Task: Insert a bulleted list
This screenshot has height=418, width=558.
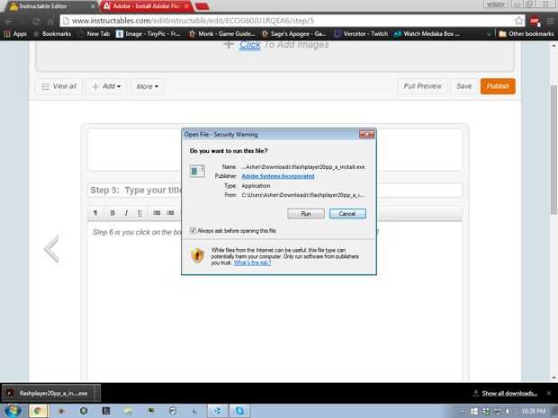Action: point(157,213)
